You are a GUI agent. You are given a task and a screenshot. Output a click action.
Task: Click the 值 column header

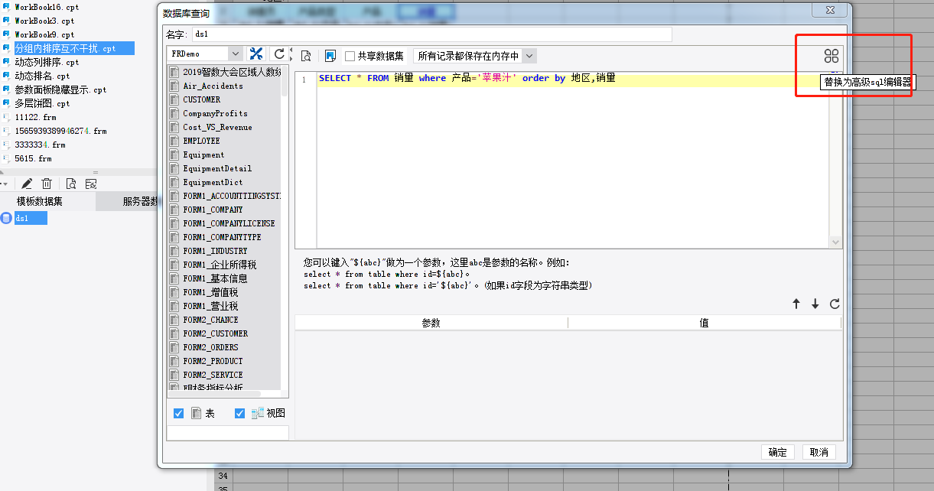(705, 324)
